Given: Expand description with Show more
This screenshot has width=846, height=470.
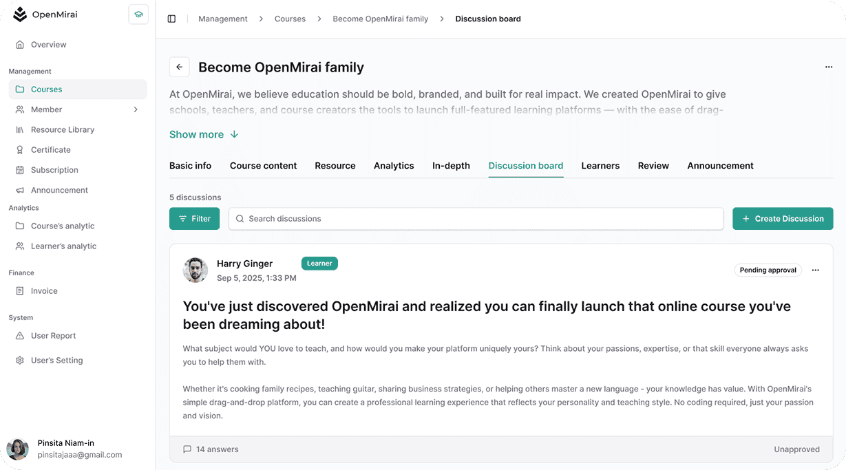Looking at the screenshot, I should pyautogui.click(x=204, y=135).
